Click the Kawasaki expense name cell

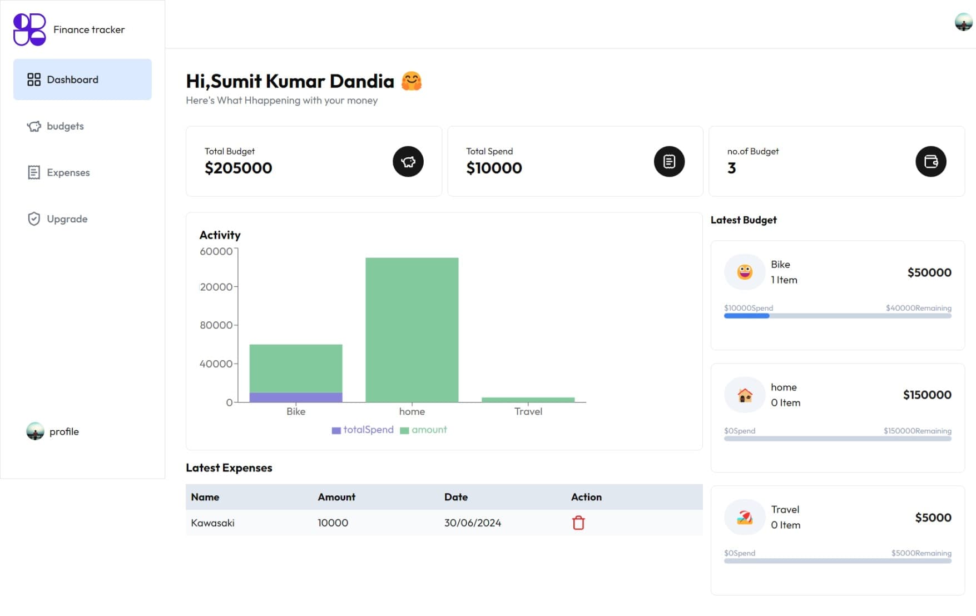click(212, 523)
